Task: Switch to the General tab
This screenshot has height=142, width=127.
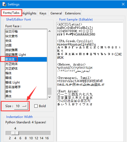Action: click(56, 13)
